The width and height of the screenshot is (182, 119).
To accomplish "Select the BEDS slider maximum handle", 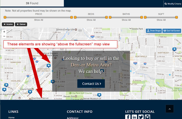I will coord(107,17).
